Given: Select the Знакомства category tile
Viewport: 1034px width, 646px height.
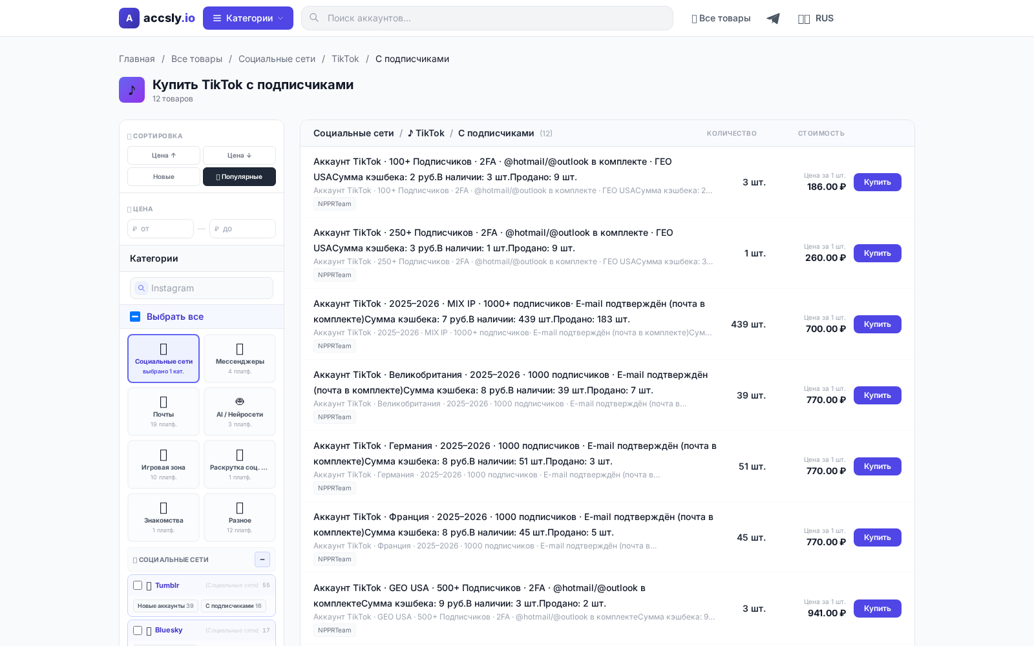Looking at the screenshot, I should point(164,517).
